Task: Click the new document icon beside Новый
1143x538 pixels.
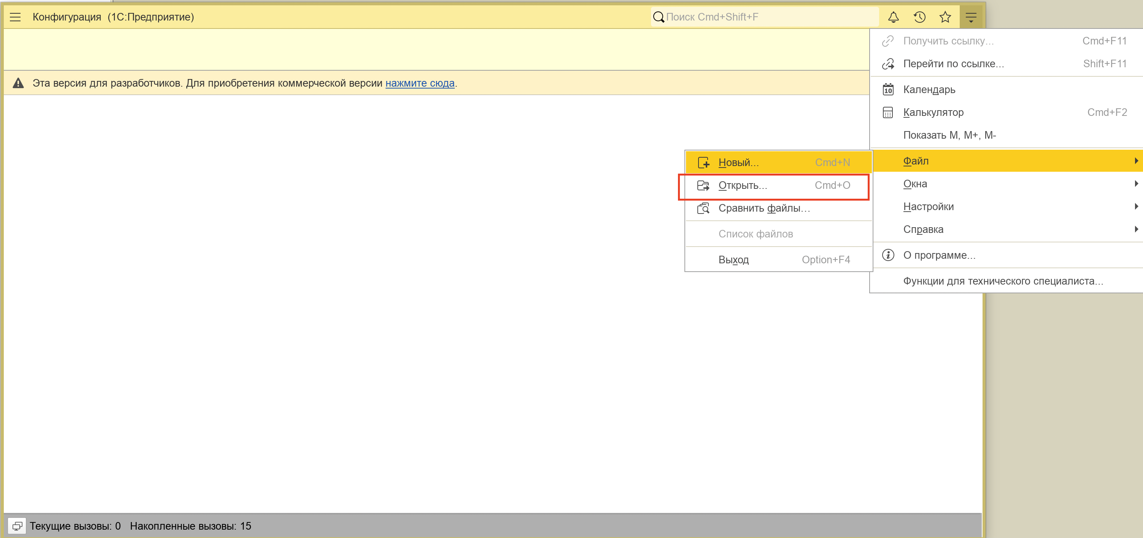Action: pyautogui.click(x=703, y=163)
